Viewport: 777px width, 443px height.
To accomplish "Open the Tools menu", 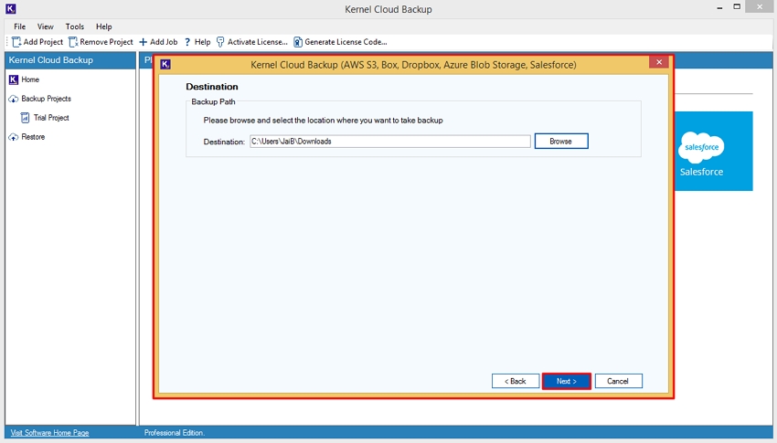I will [75, 26].
